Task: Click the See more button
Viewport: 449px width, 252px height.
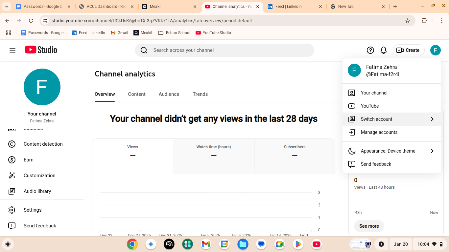Action: (x=369, y=226)
